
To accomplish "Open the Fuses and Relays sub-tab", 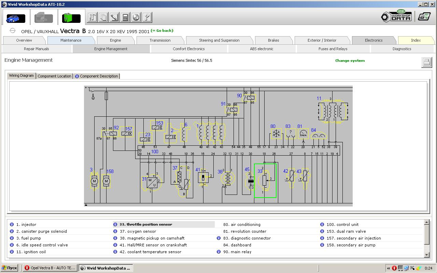I will pos(333,49).
